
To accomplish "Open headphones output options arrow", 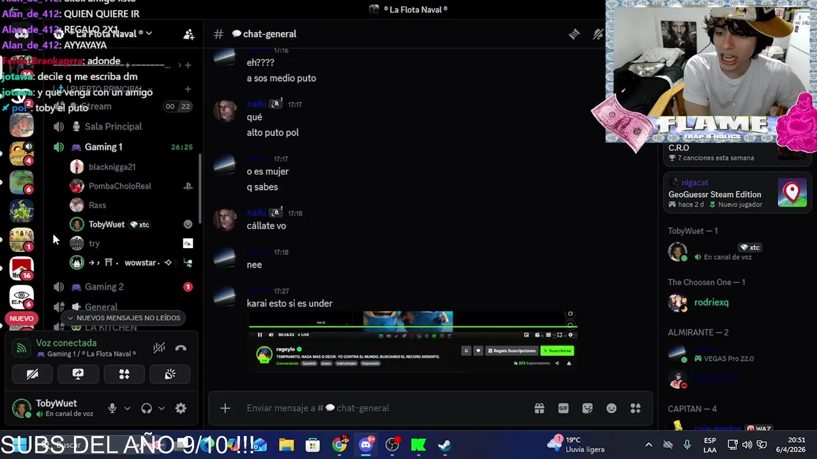I will click(161, 409).
